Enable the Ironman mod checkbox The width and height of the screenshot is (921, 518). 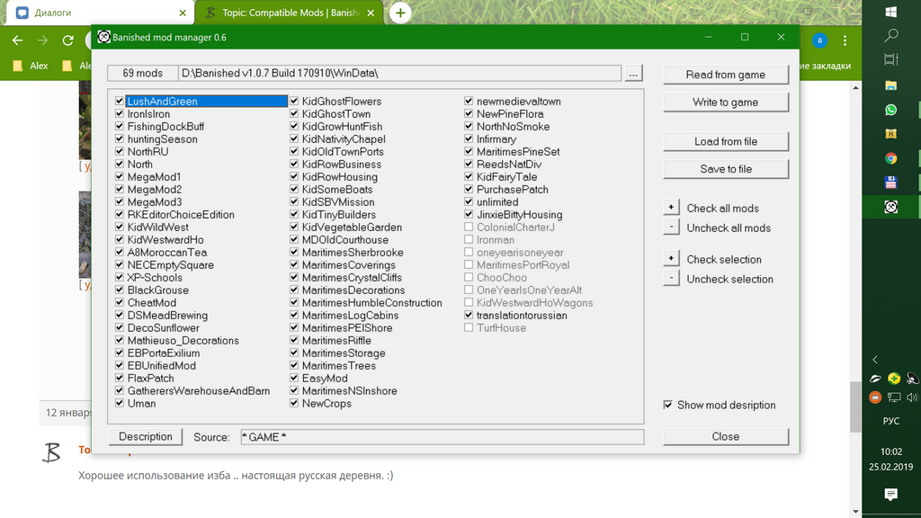pos(469,239)
